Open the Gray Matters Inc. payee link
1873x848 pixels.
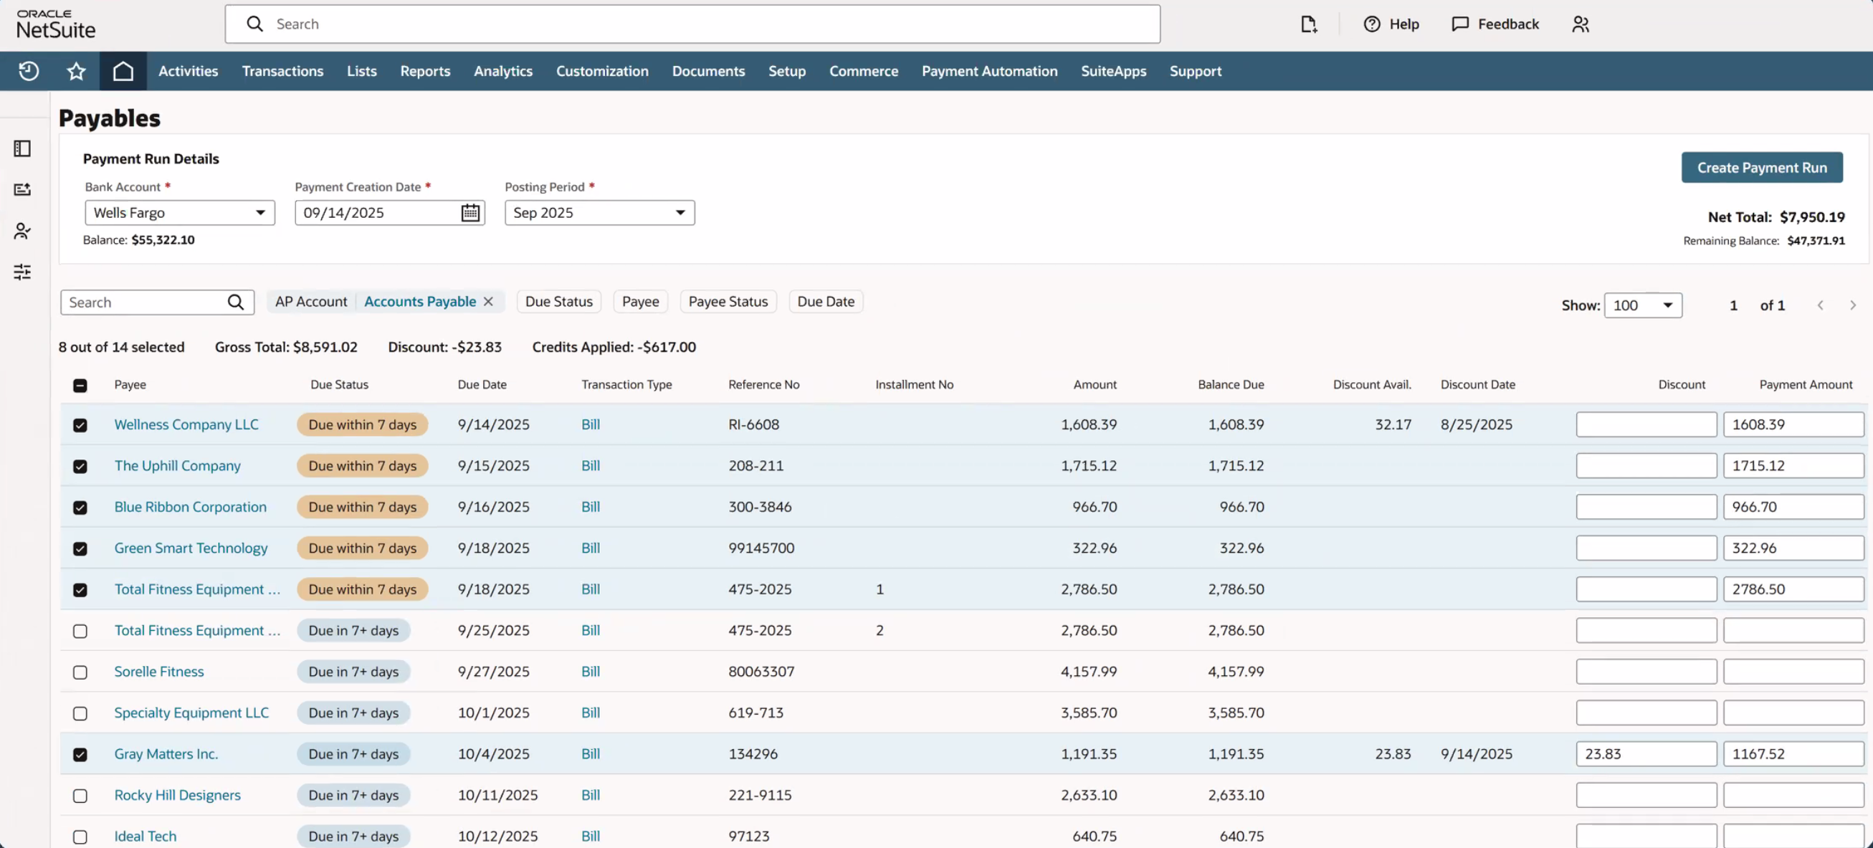tap(166, 754)
